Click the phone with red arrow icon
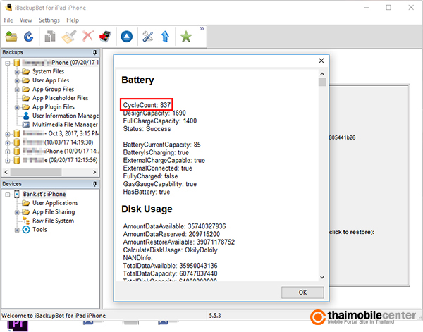Screen dimensions: 423x332 click(105, 37)
